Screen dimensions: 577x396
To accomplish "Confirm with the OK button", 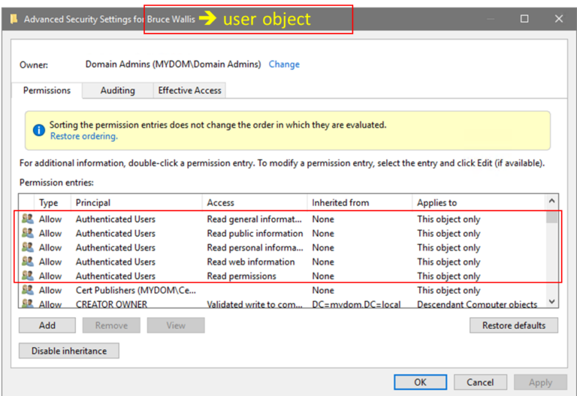I will [x=420, y=382].
